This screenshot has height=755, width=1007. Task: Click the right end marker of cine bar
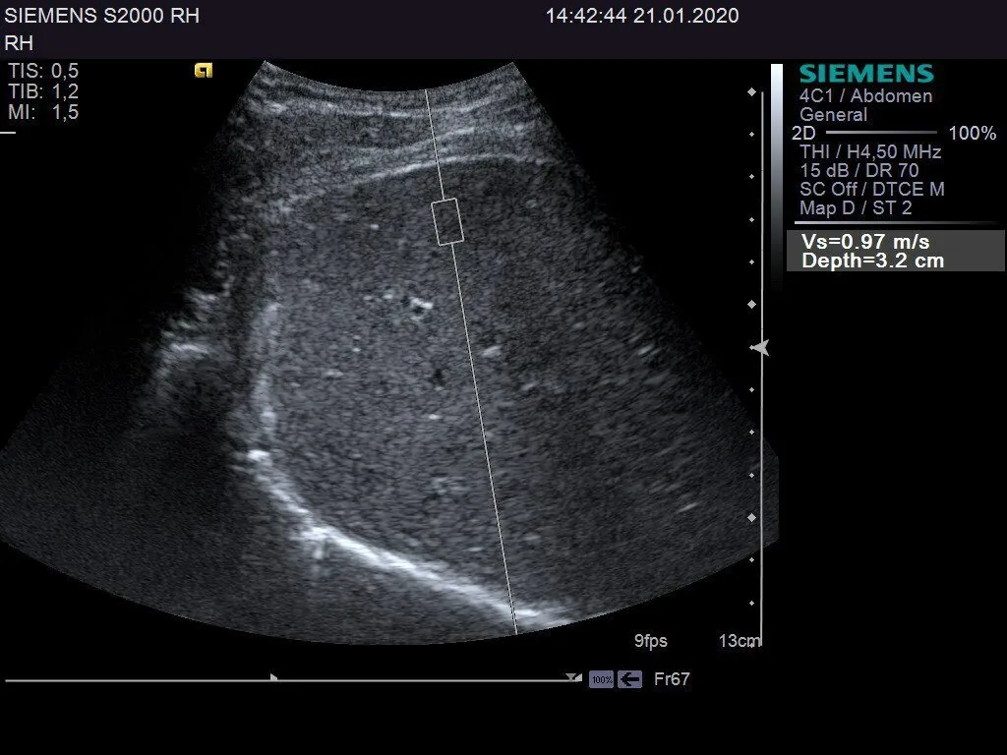coord(572,677)
